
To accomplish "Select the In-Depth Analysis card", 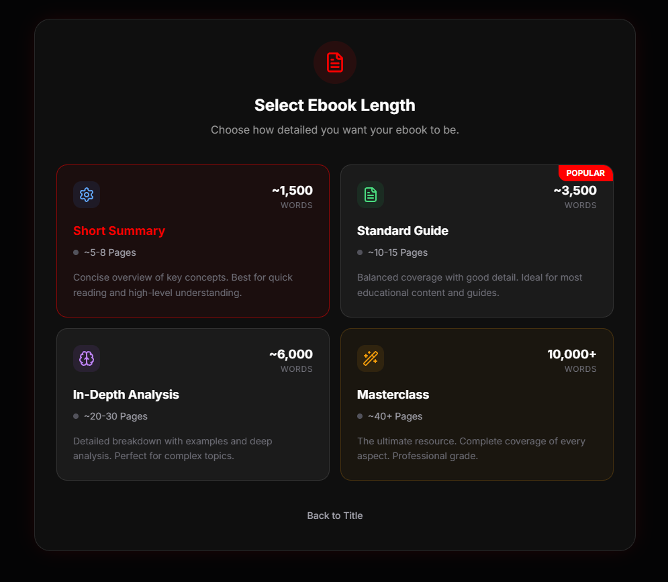I will (x=193, y=404).
